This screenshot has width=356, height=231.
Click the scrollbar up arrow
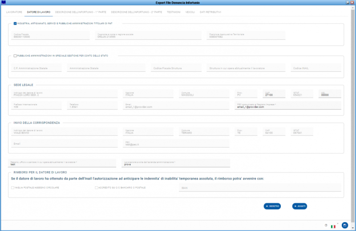[x=352, y=8]
